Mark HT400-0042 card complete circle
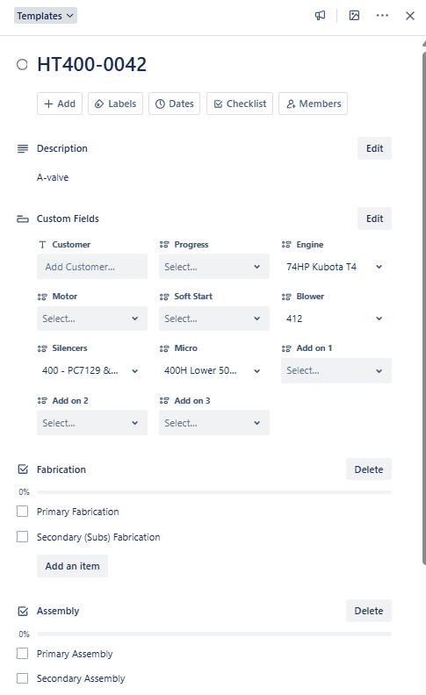 coord(22,65)
